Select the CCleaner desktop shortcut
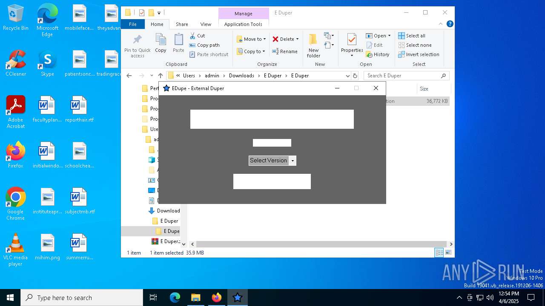 16,63
